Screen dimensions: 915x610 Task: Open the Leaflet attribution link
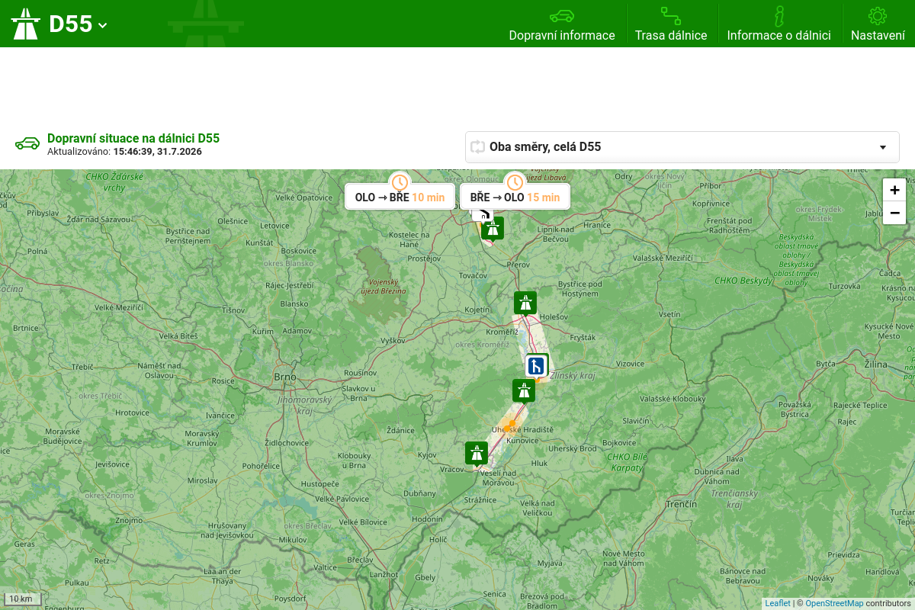778,603
